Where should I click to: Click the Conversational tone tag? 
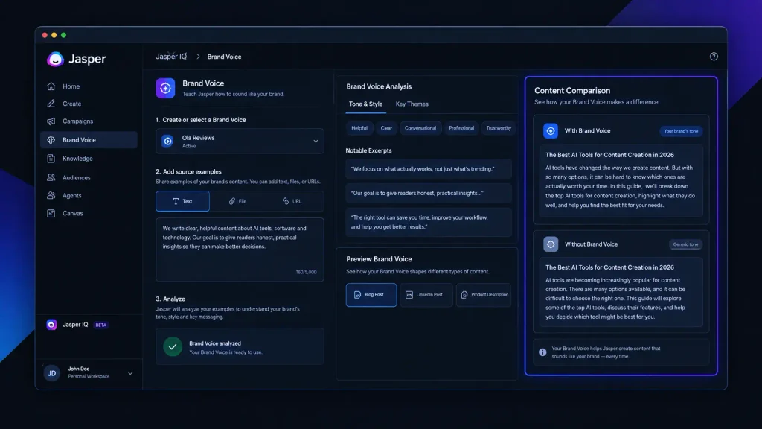point(420,128)
